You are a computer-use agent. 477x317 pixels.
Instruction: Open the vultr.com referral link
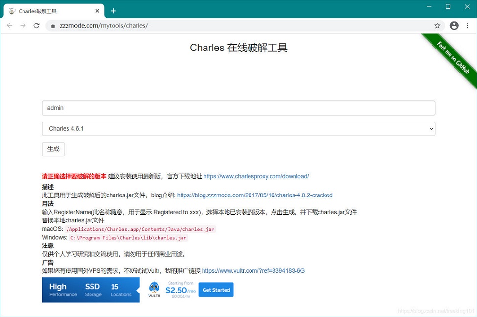pyautogui.click(x=253, y=271)
